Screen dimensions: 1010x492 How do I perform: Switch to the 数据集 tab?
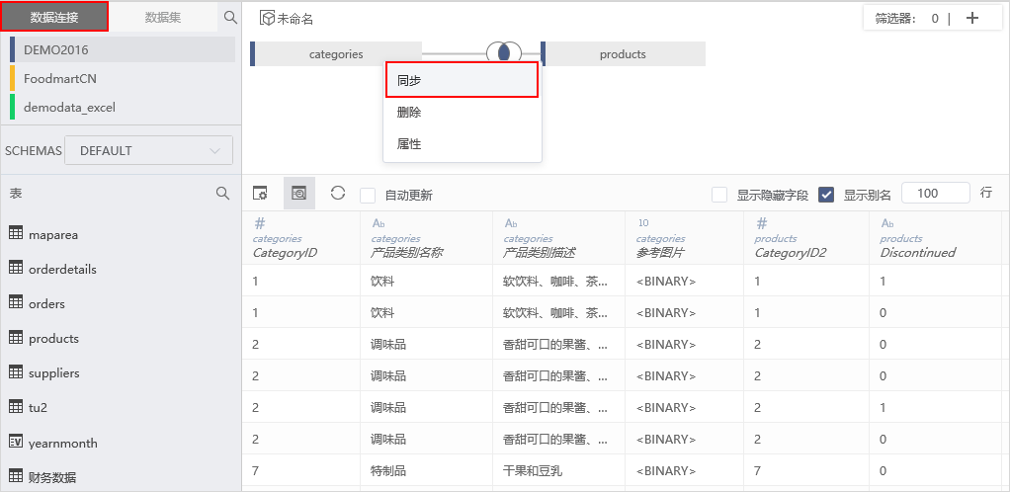162,18
